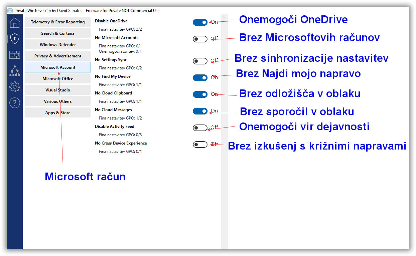Enable the No Settings Sync switch
This screenshot has height=256, width=416.
[x=200, y=61]
